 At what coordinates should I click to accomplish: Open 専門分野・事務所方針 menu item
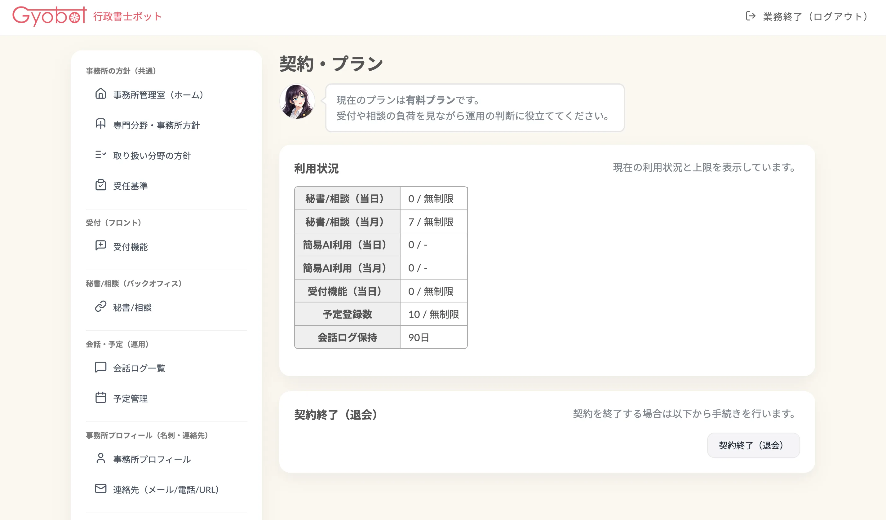pyautogui.click(x=156, y=126)
